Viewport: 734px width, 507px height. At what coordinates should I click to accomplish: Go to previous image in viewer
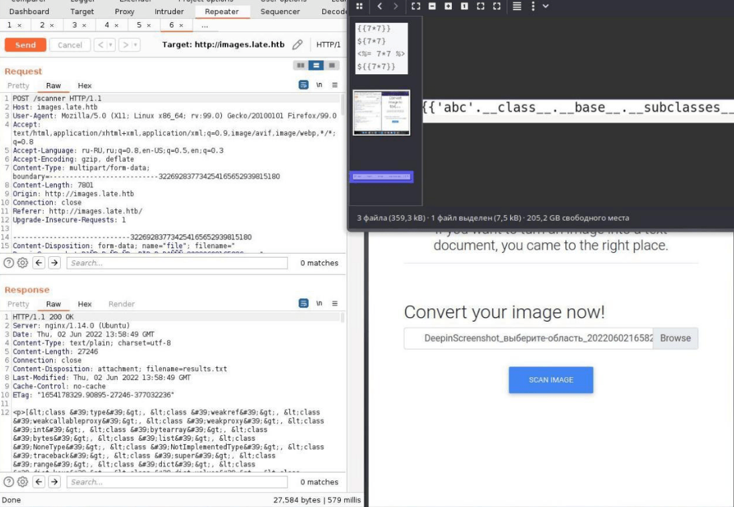[380, 6]
